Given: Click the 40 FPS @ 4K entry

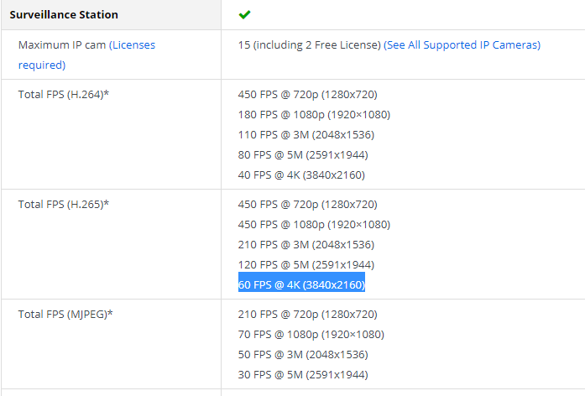Looking at the screenshot, I should [x=301, y=175].
